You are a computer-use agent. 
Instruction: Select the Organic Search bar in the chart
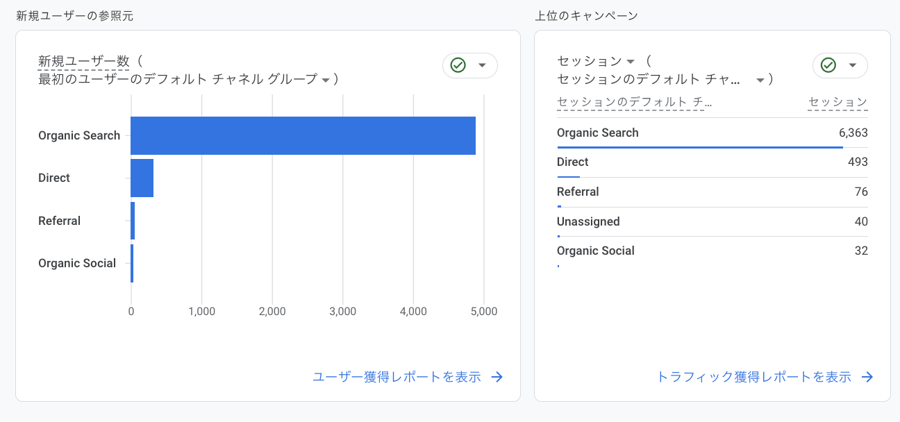tap(303, 135)
